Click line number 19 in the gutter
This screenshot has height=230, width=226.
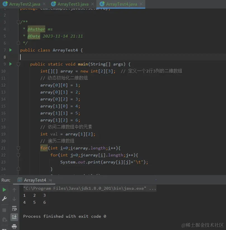[x=3, y=134]
